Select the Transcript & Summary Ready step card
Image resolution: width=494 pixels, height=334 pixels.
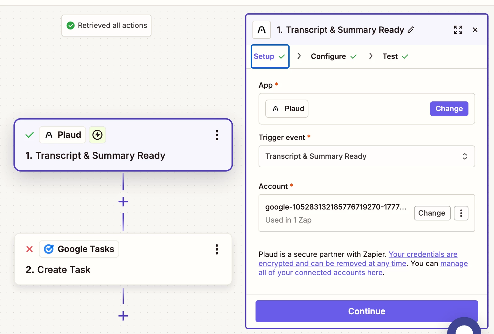pyautogui.click(x=123, y=145)
